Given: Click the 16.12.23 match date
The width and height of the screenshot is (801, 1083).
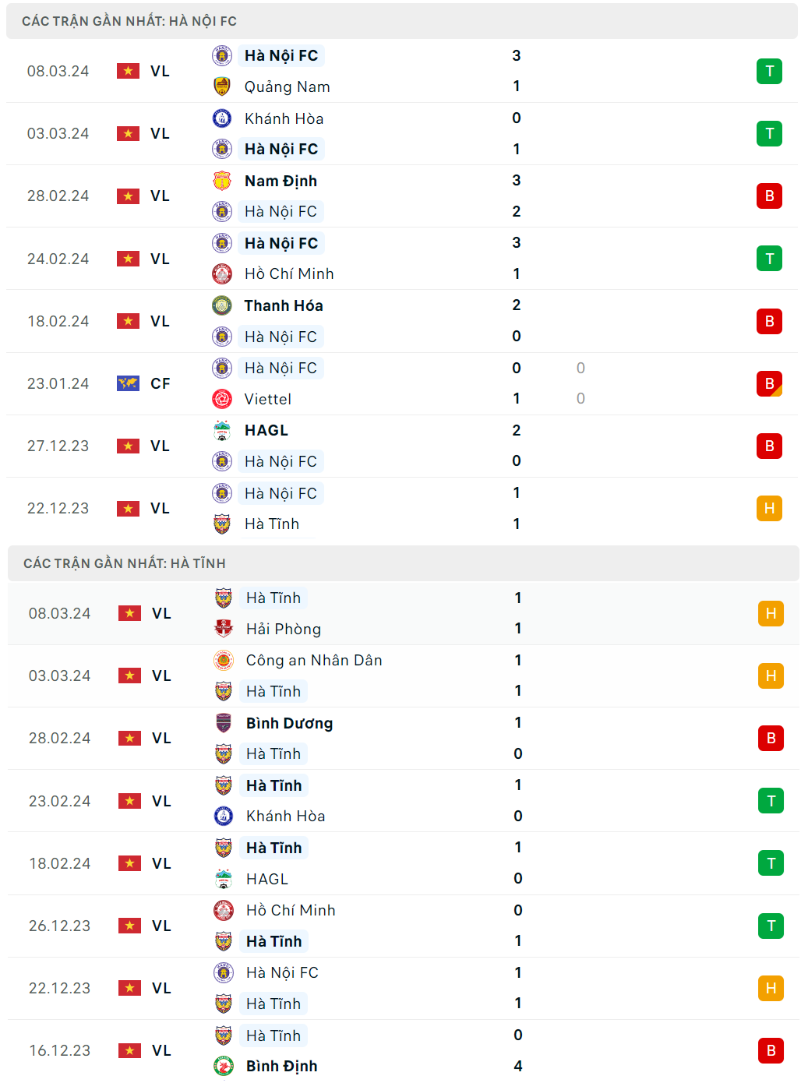Looking at the screenshot, I should (x=60, y=1050).
